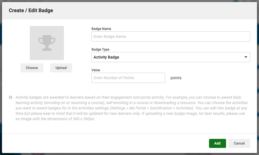Expand the Badge Type dropdown arrow
The height and width of the screenshot is (155, 259).
pyautogui.click(x=246, y=57)
